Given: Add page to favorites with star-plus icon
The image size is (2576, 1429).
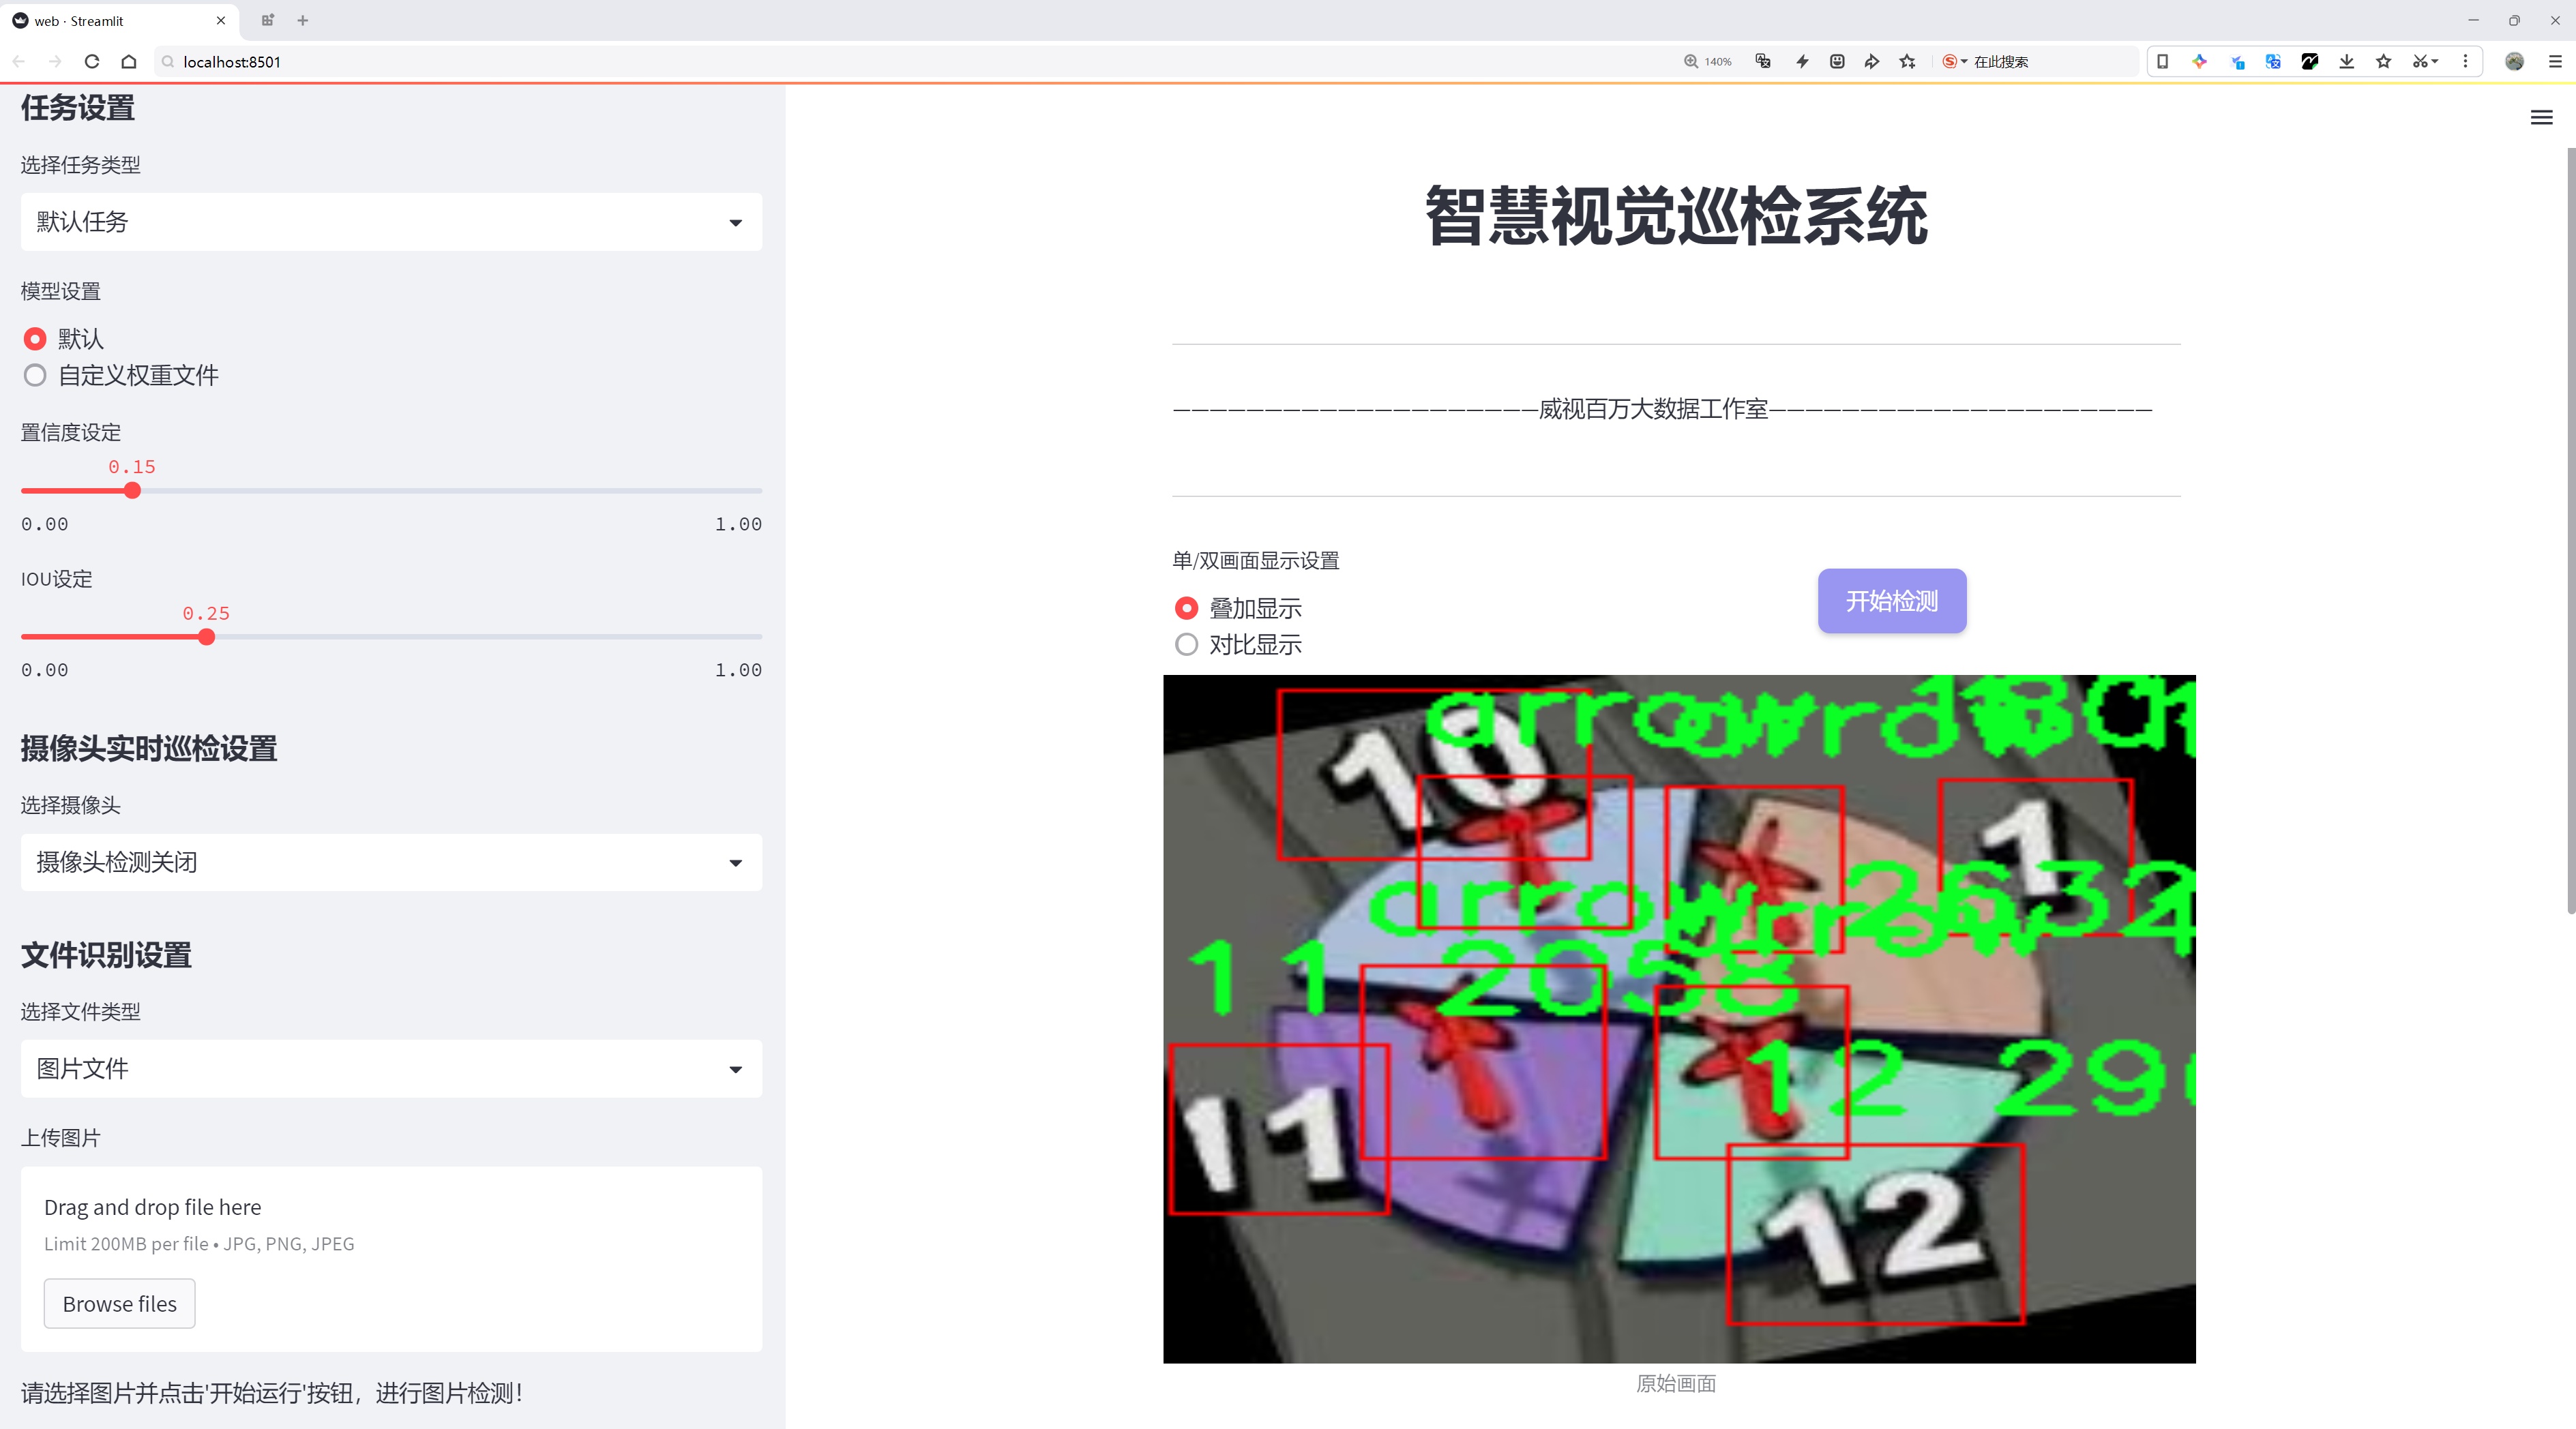Looking at the screenshot, I should (x=1908, y=61).
